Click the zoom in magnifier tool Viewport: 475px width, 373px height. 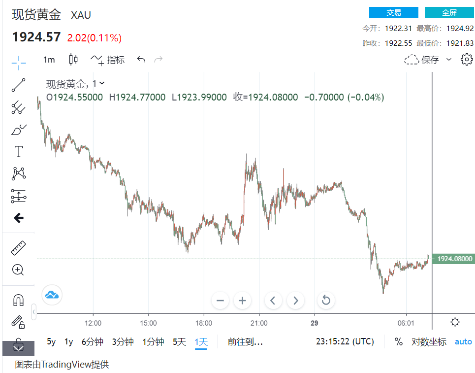[x=19, y=270]
